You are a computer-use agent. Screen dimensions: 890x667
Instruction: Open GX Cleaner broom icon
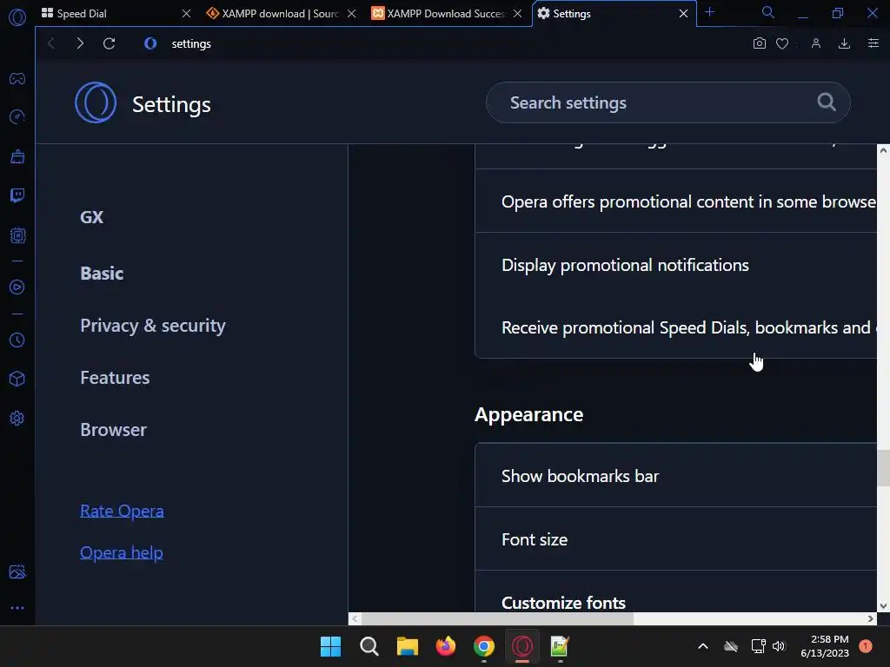(17, 156)
